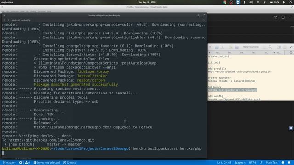Click the Chrome icon in system tray

click(x=225, y=2)
